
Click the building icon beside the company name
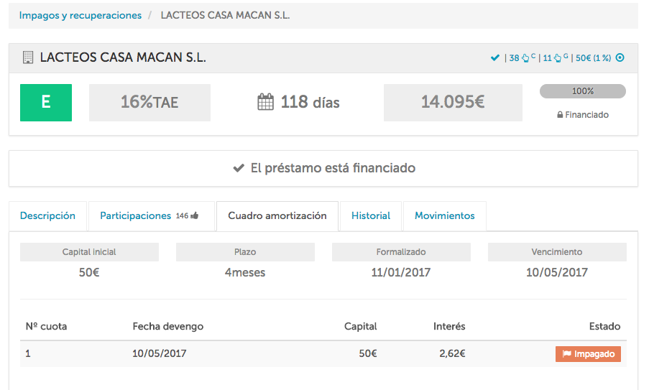[x=28, y=57]
